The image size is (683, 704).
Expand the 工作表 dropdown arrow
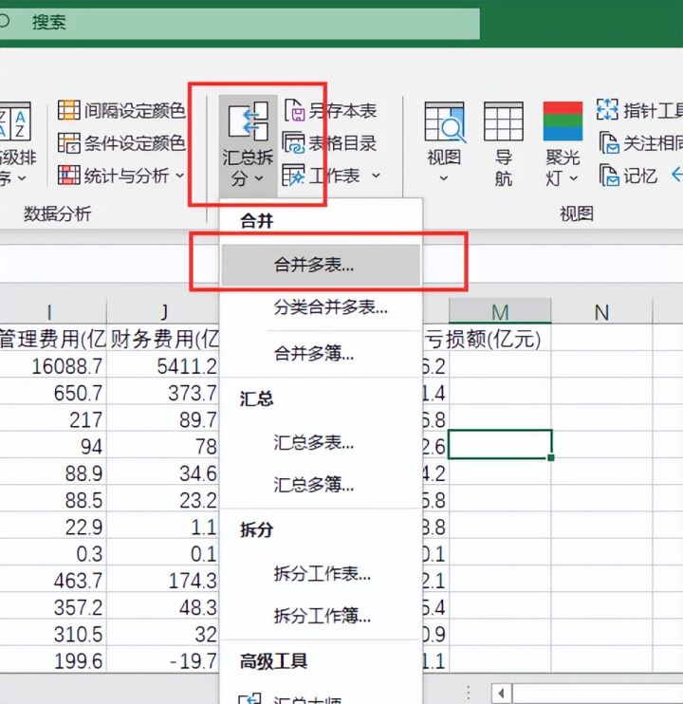[376, 176]
